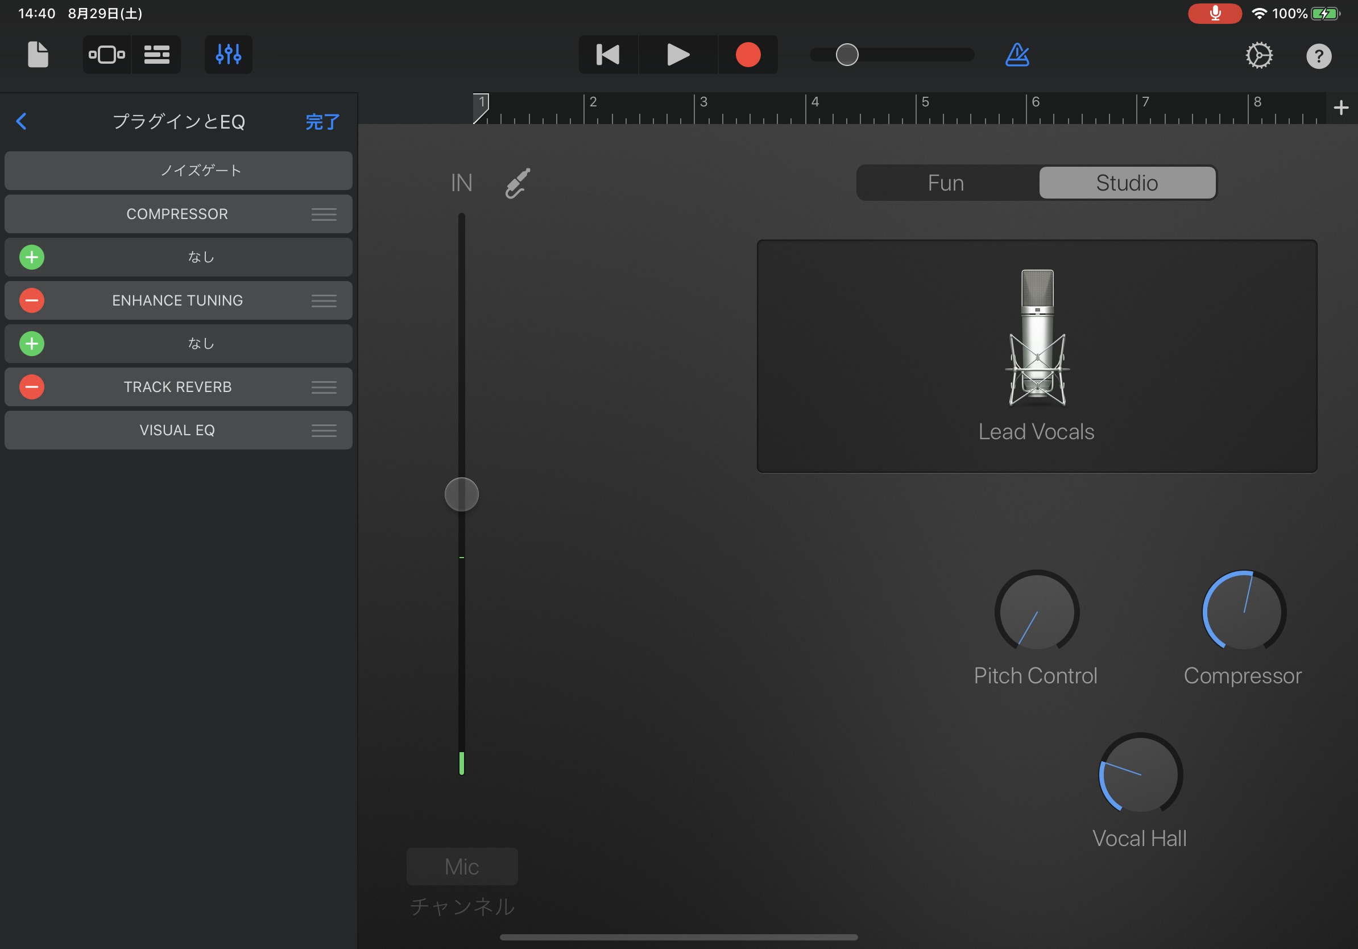Start playback with the play button
1358x949 pixels.
pyautogui.click(x=678, y=55)
